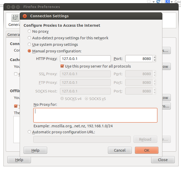The height and width of the screenshot is (170, 181).
Task: Open the search engine dropdown arrow
Action: pos(172,2)
